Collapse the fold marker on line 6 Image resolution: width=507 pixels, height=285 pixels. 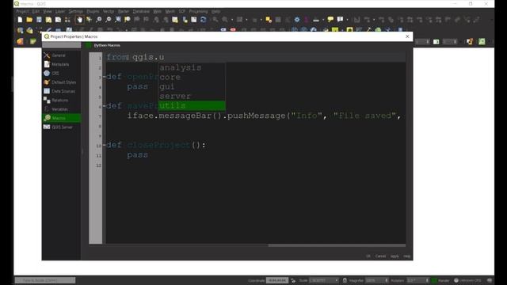(104, 106)
